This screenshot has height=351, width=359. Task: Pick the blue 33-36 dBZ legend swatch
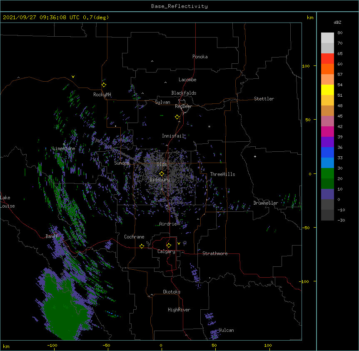[327, 152]
